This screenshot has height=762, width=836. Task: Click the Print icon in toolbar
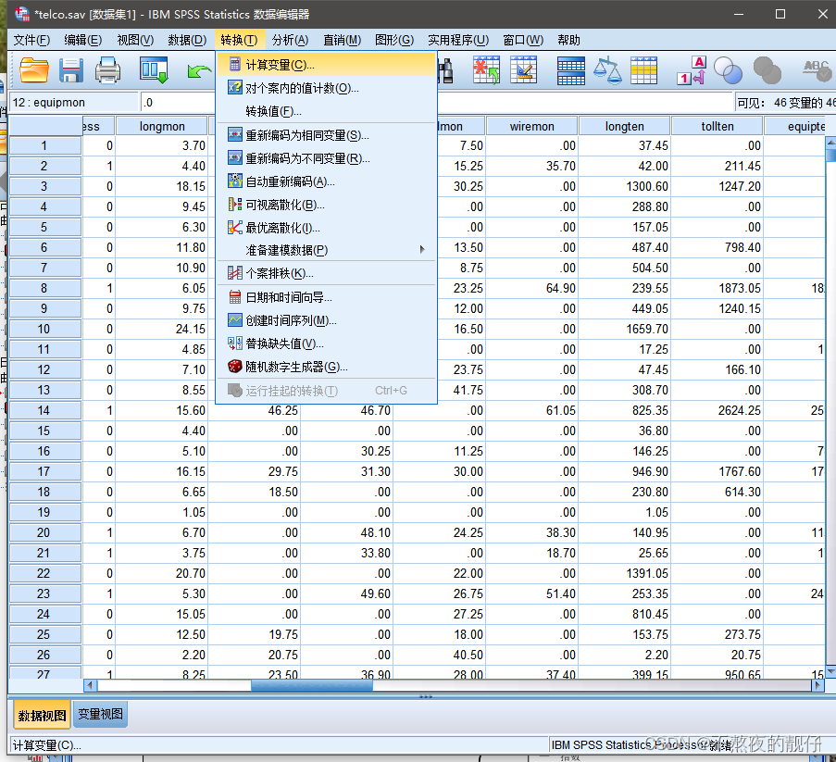tap(107, 70)
